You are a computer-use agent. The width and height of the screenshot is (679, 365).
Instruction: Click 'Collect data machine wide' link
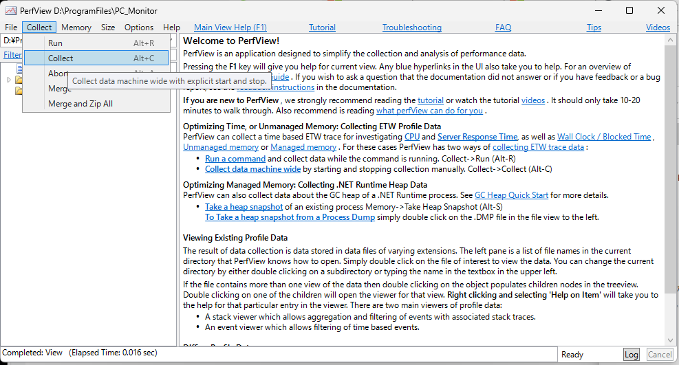click(x=253, y=169)
